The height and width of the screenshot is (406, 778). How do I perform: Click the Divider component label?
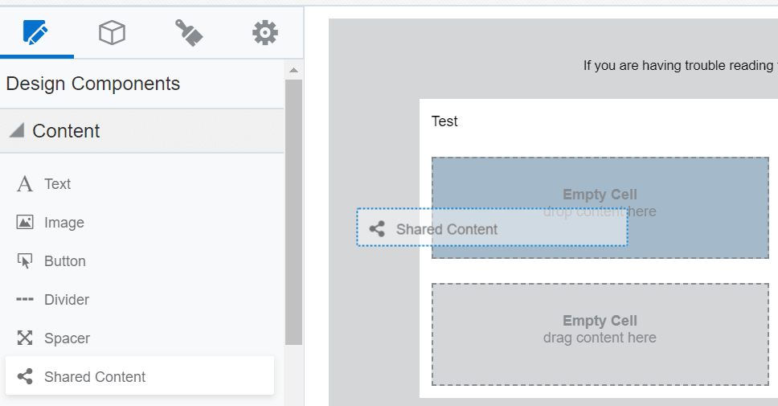pyautogui.click(x=67, y=300)
